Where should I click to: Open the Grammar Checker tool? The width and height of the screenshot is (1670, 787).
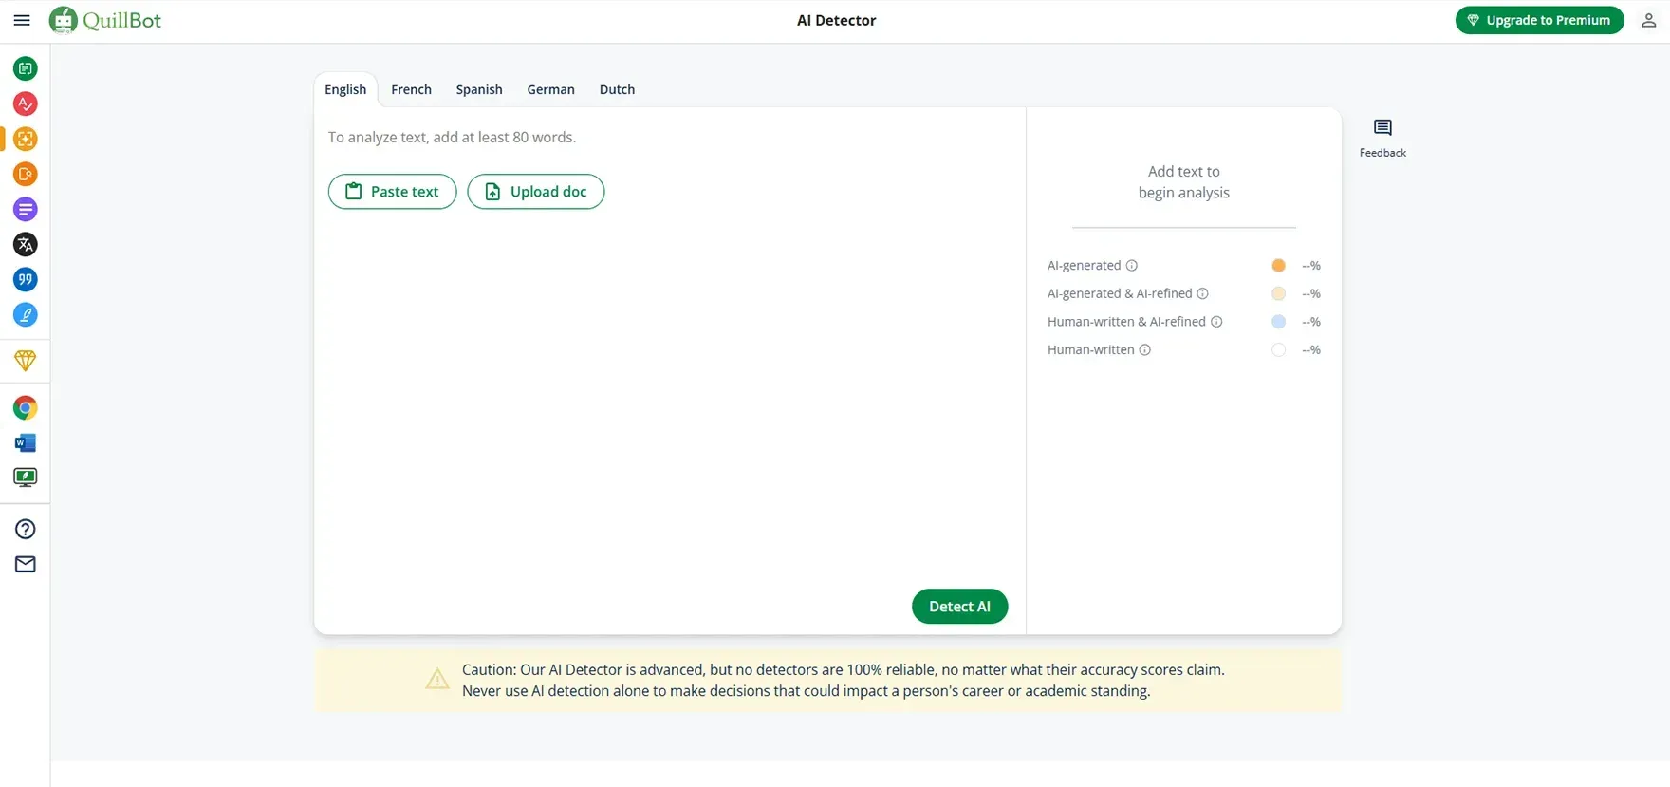click(26, 103)
